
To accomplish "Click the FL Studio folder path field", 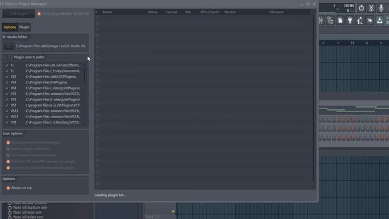I will [50, 46].
